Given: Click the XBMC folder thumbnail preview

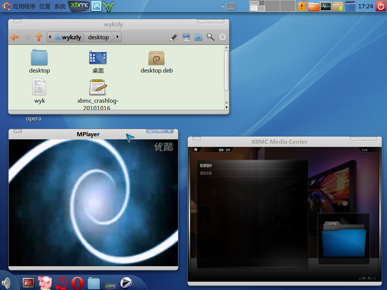Looking at the screenshot, I should pos(344,239).
